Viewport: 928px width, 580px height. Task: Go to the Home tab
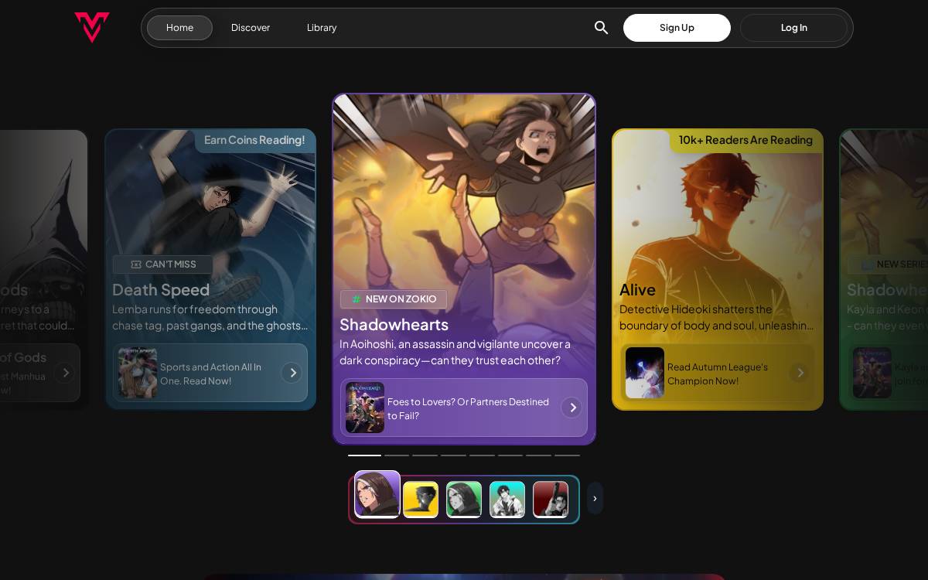pos(179,28)
